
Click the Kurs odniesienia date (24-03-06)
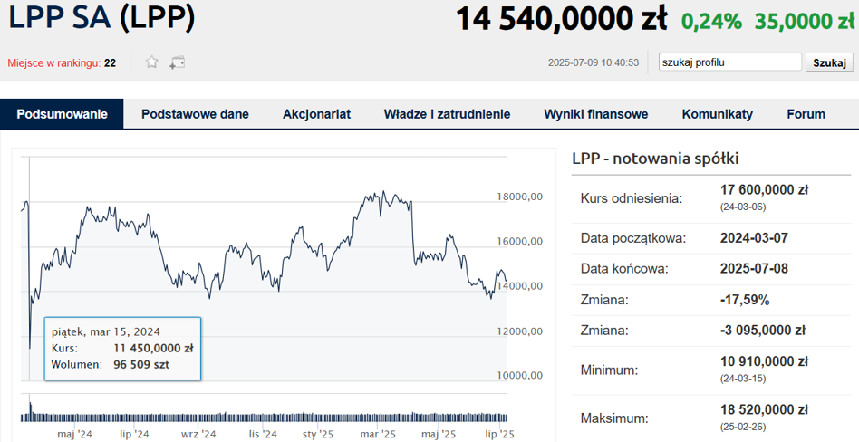tap(743, 207)
